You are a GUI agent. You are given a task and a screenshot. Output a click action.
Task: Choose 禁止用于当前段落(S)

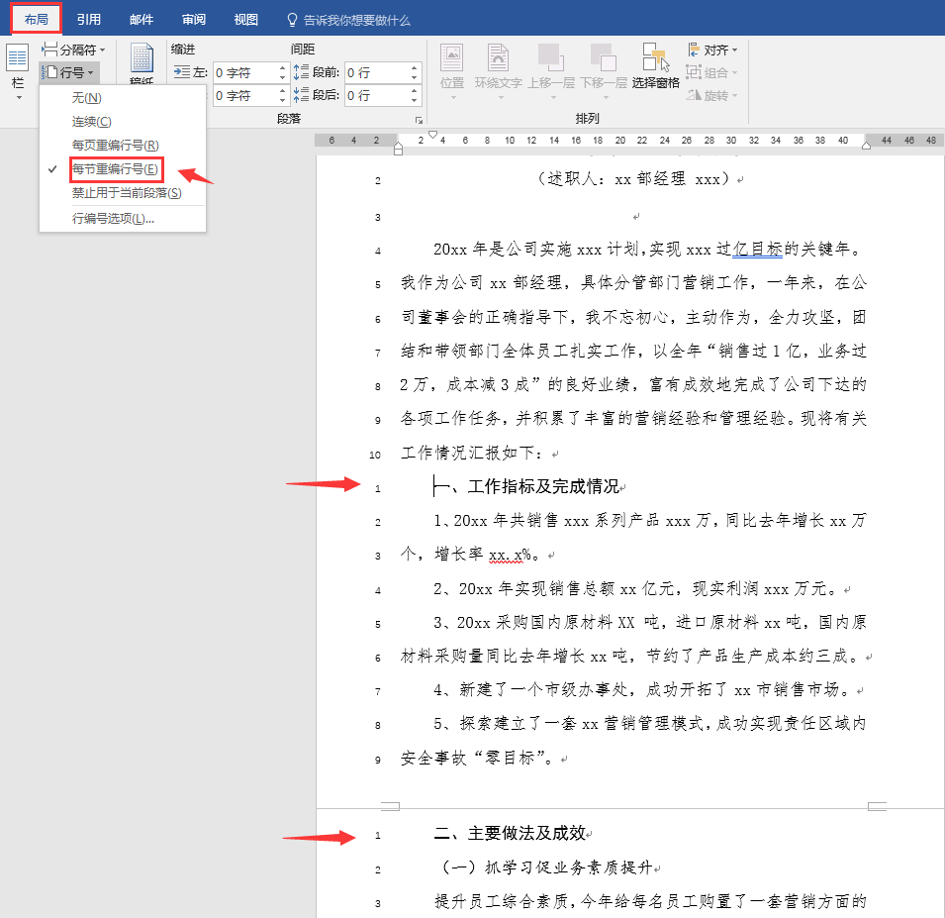(127, 192)
